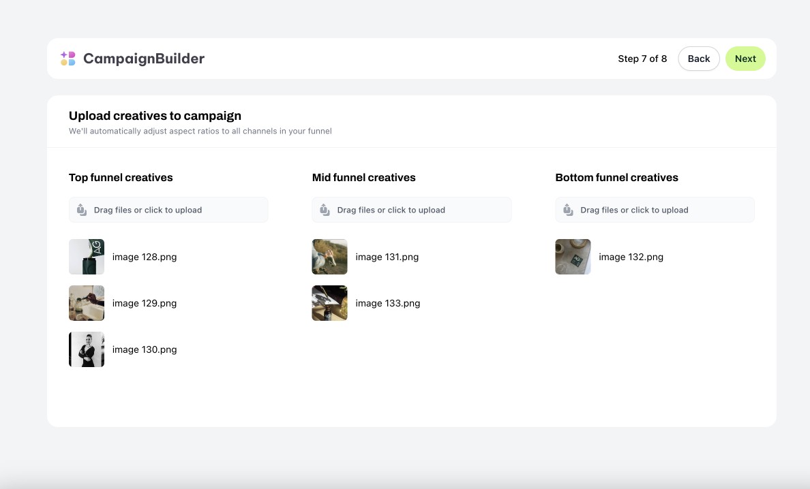The image size is (810, 489).
Task: Click the upload icon under Bottom funnel creatives
Action: pos(567,210)
